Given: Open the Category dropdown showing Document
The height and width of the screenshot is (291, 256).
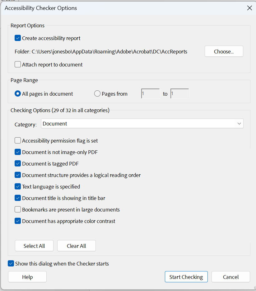Looking at the screenshot, I should click(142, 123).
